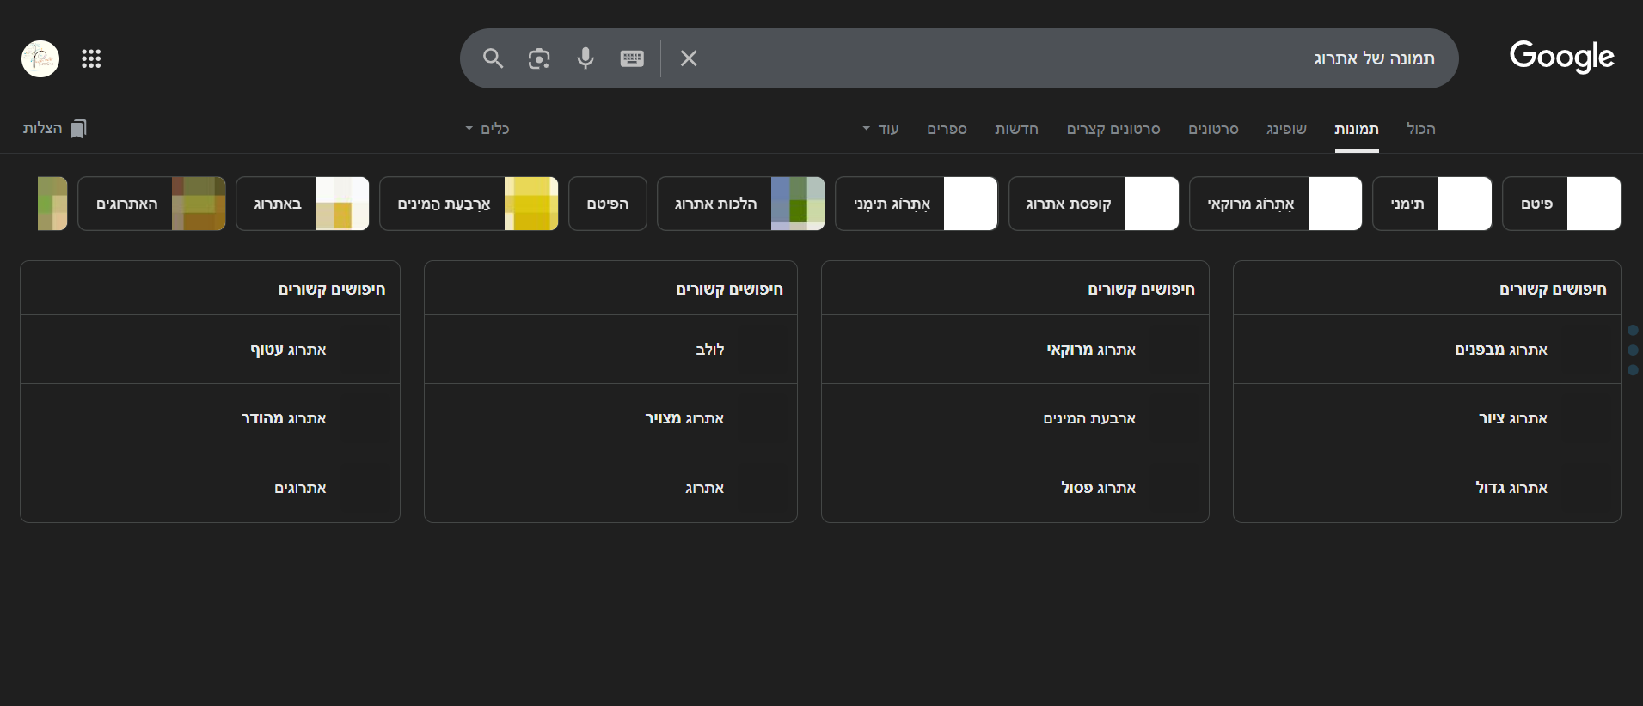
Task: Click the magnifying glass search icon
Action: [x=493, y=58]
